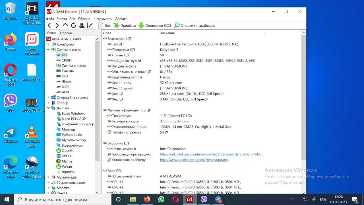Open the Обране menu in the menu bar
Image resolution: width=364 pixels, height=205 pixels.
84,19
